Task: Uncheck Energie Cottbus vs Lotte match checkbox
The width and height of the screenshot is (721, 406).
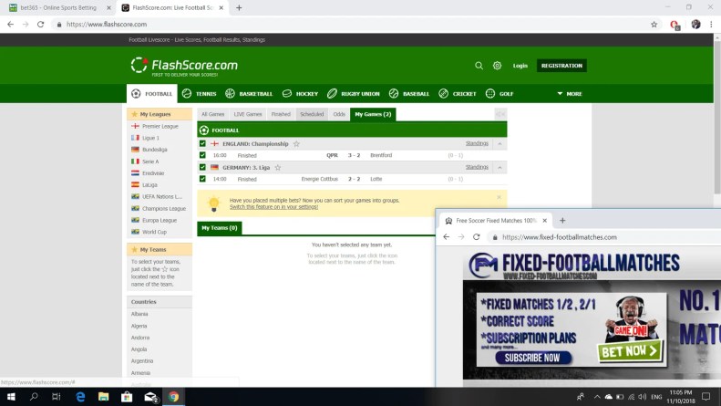Action: 202,179
